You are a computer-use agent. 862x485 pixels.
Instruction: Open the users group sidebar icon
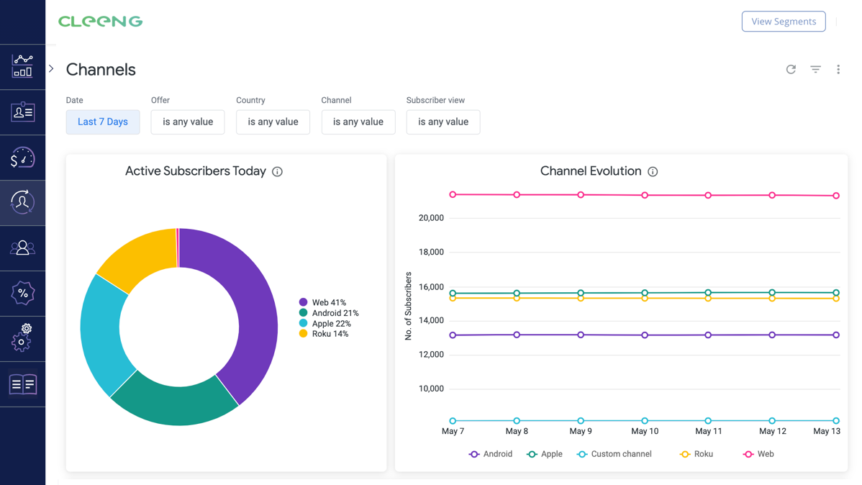(22, 248)
